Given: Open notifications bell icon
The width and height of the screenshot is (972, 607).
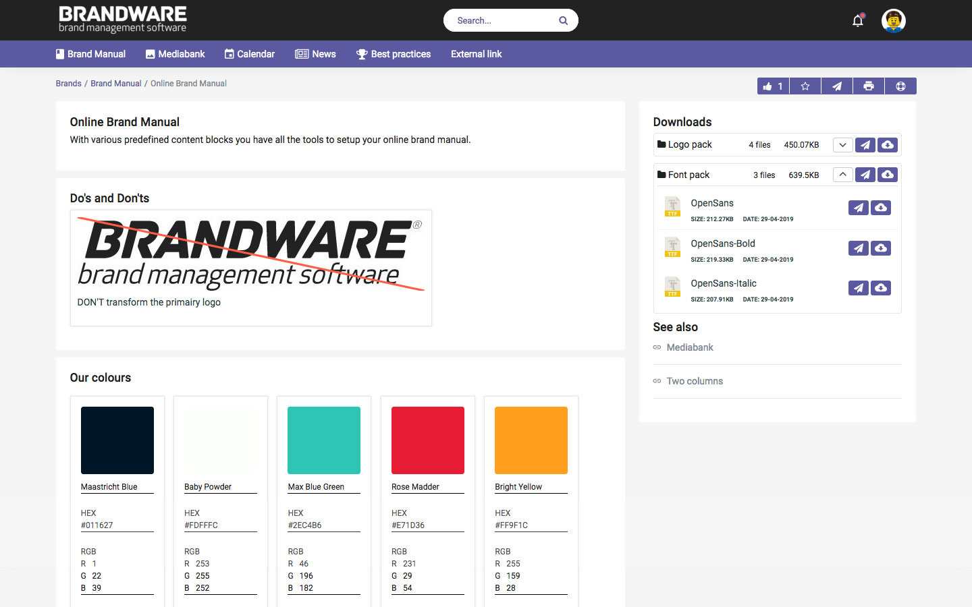Looking at the screenshot, I should 858,20.
